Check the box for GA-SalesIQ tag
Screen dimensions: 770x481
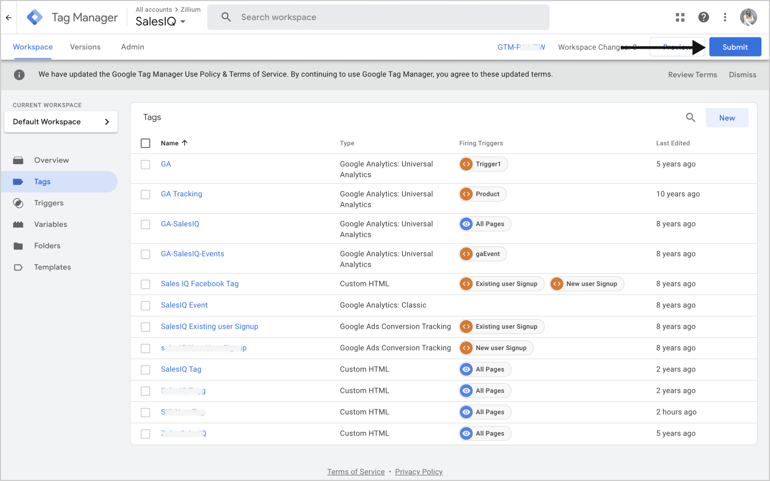(145, 224)
